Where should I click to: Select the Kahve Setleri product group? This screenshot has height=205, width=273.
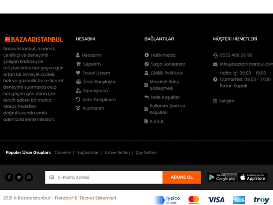click(x=117, y=152)
